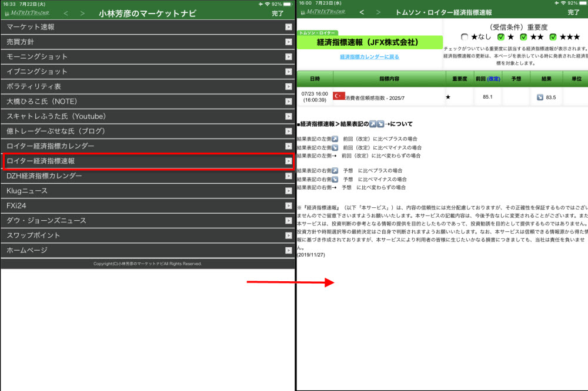
Task: Tap the 結果 column header
Action: (x=546, y=79)
